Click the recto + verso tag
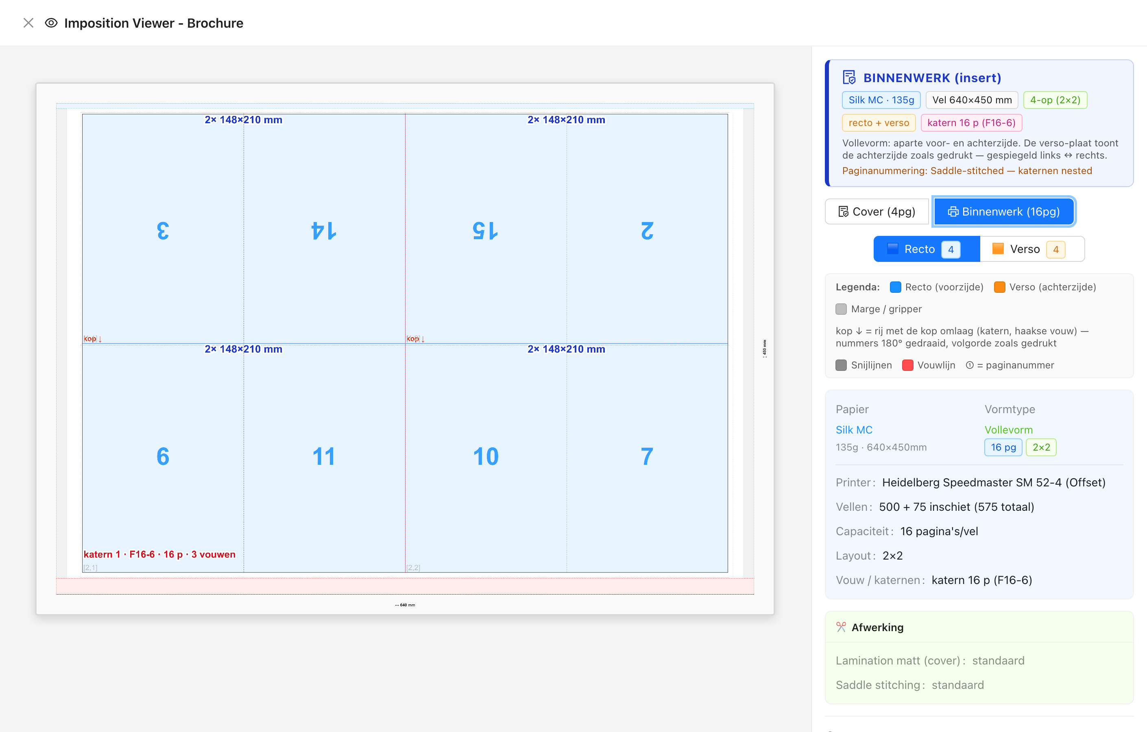 click(879, 123)
